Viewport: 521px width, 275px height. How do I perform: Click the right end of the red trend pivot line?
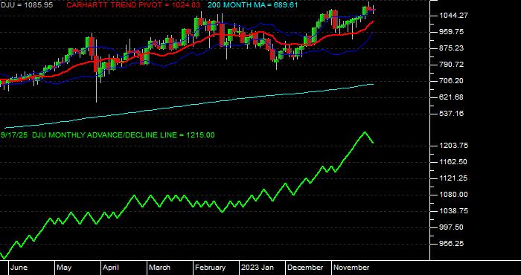tap(373, 22)
